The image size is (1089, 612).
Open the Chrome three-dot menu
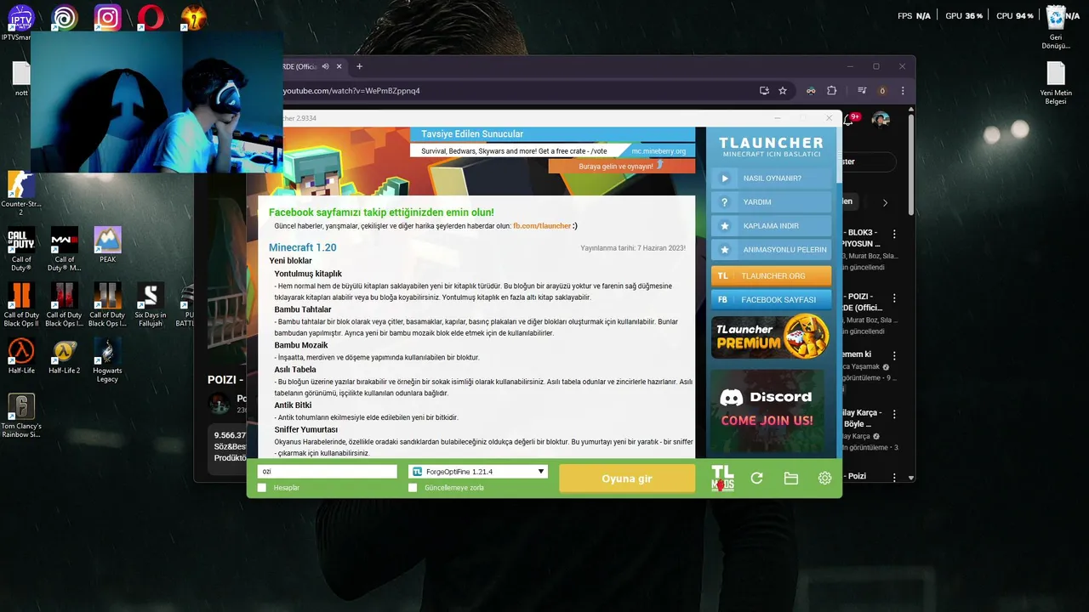(903, 91)
